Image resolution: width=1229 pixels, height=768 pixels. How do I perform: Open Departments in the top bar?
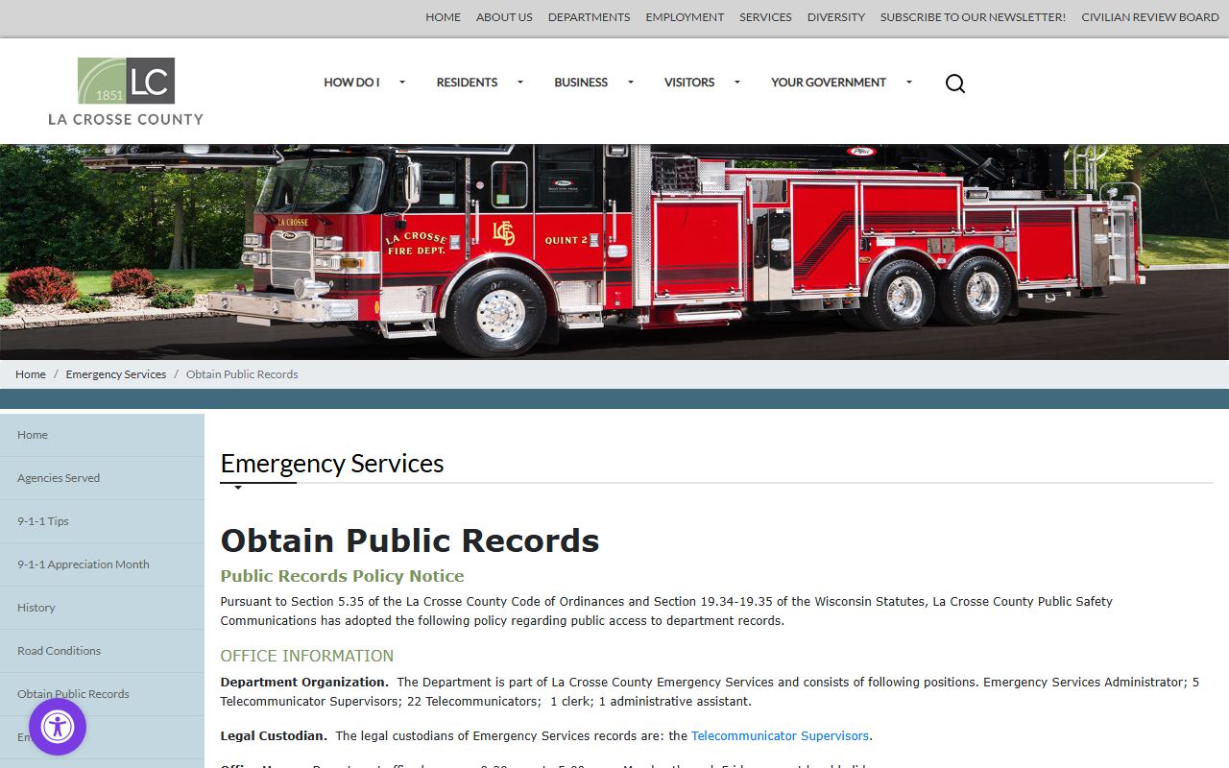590,17
